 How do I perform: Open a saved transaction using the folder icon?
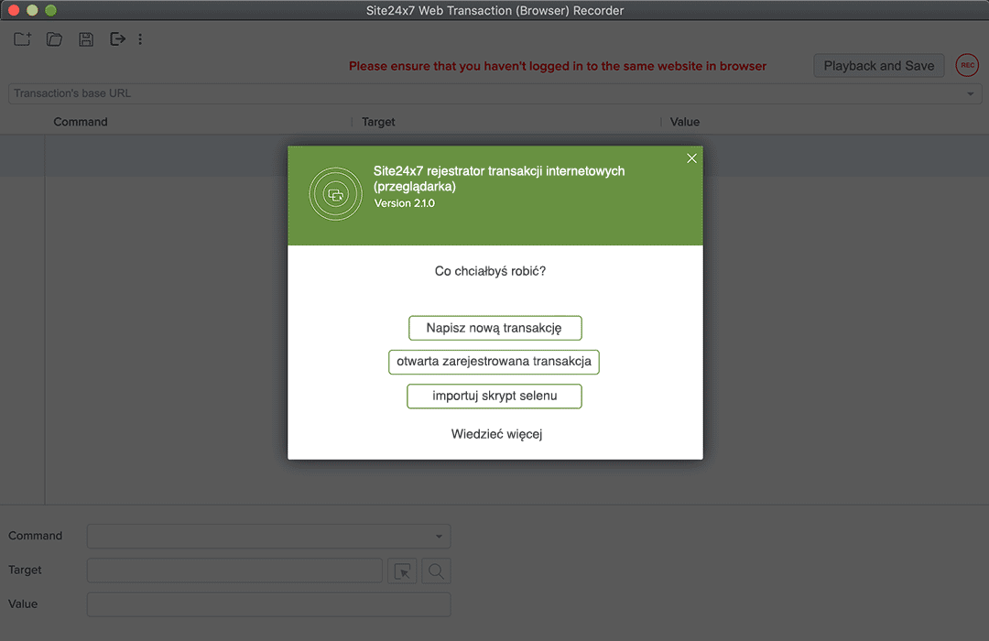click(53, 38)
